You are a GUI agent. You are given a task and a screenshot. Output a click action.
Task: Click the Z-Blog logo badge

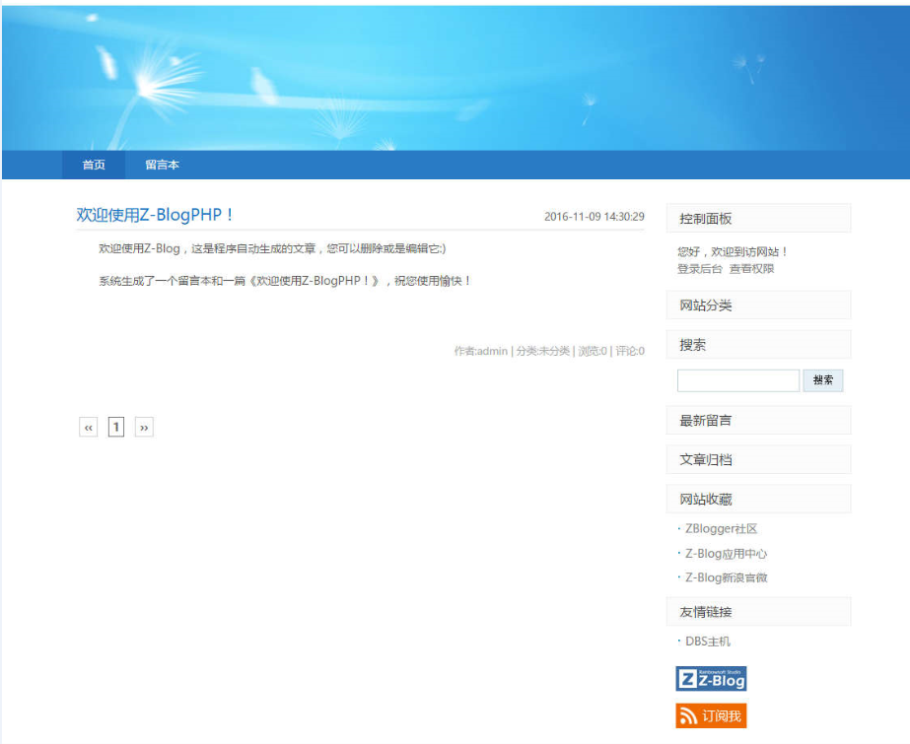click(711, 678)
